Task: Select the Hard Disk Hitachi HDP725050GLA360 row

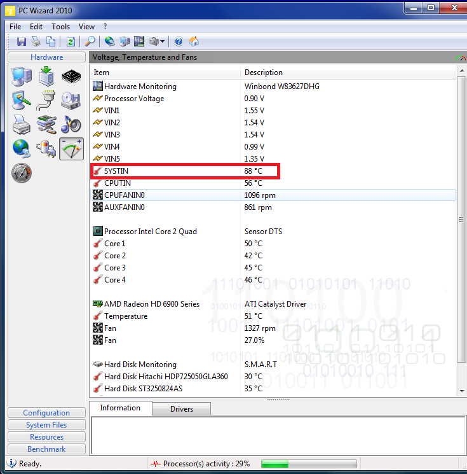Action: (x=273, y=377)
